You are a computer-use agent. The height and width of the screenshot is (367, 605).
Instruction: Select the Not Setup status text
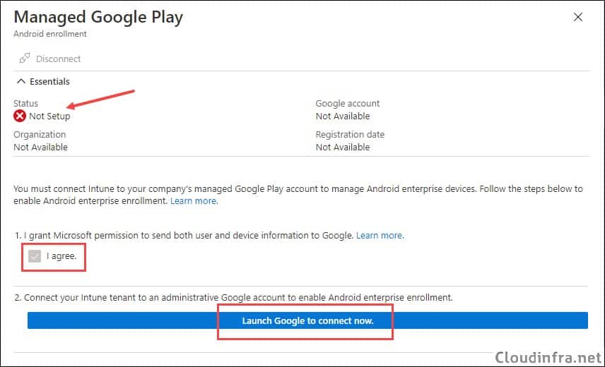coord(49,116)
